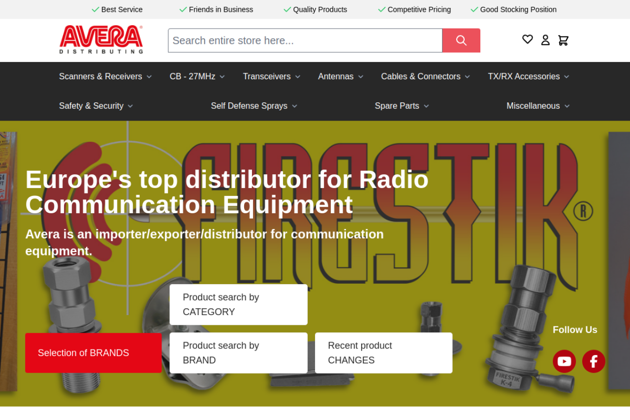Viewport: 630px width, 420px height.
Task: Click the Avera Distributing logo
Action: pos(101,39)
